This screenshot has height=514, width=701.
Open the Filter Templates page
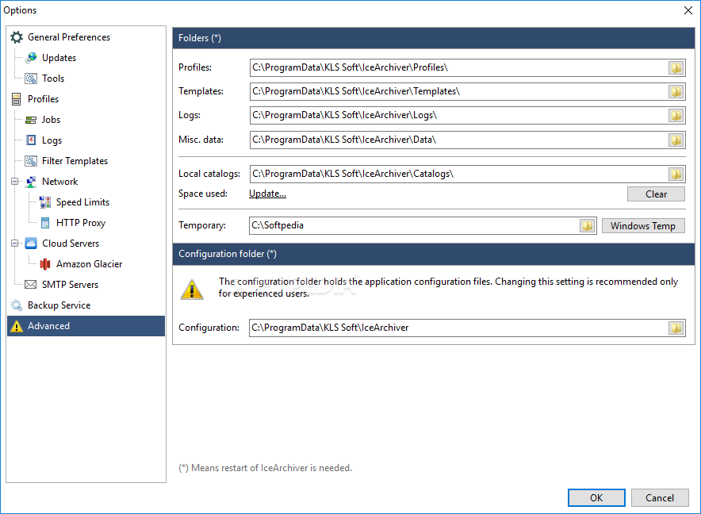point(75,160)
